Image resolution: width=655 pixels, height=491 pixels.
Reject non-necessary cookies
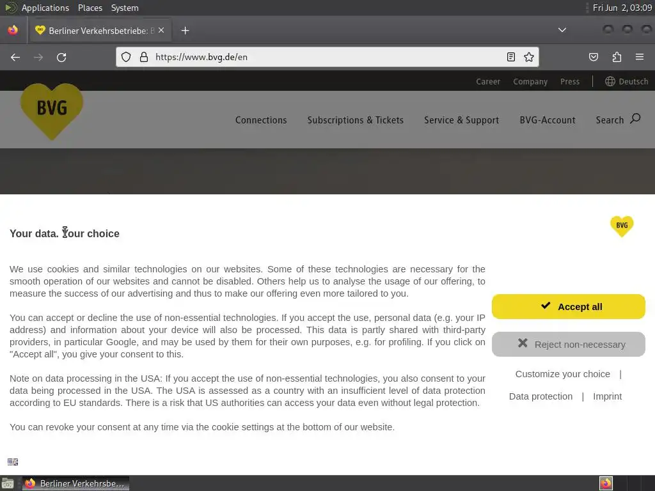pos(569,345)
